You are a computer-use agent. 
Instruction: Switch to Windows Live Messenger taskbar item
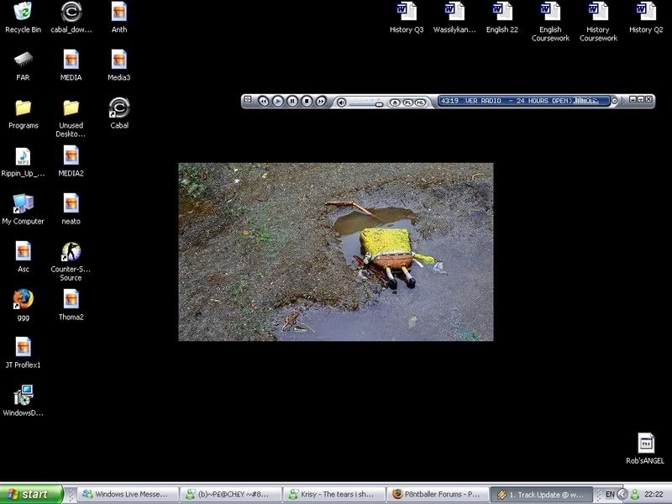[x=128, y=494]
